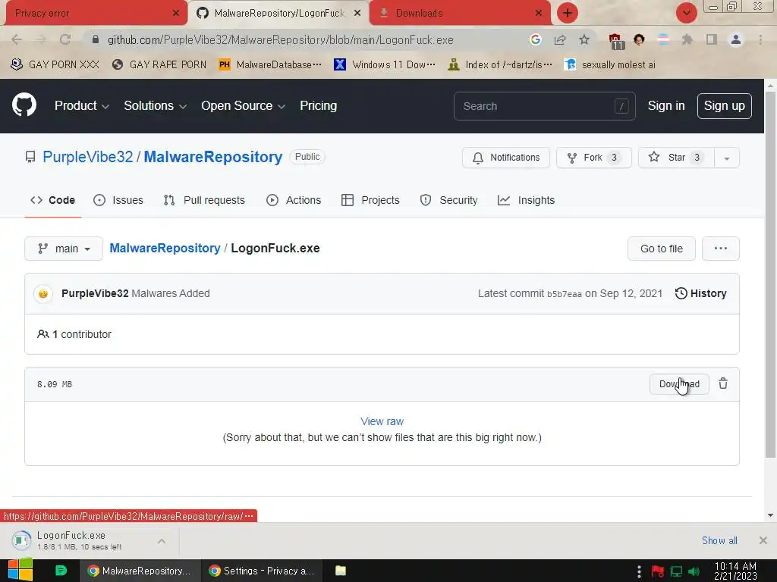Open the Issues tab

pos(118,200)
